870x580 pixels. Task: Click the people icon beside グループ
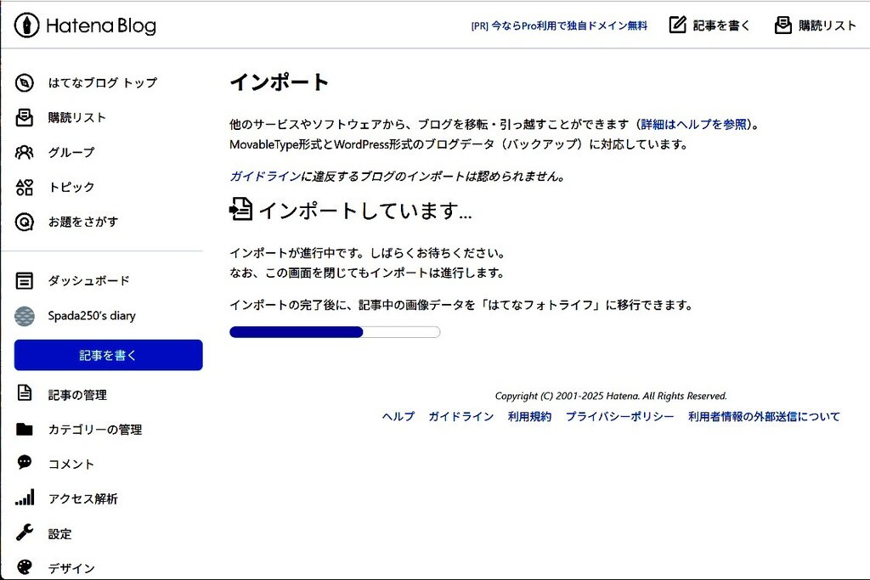pyautogui.click(x=25, y=153)
